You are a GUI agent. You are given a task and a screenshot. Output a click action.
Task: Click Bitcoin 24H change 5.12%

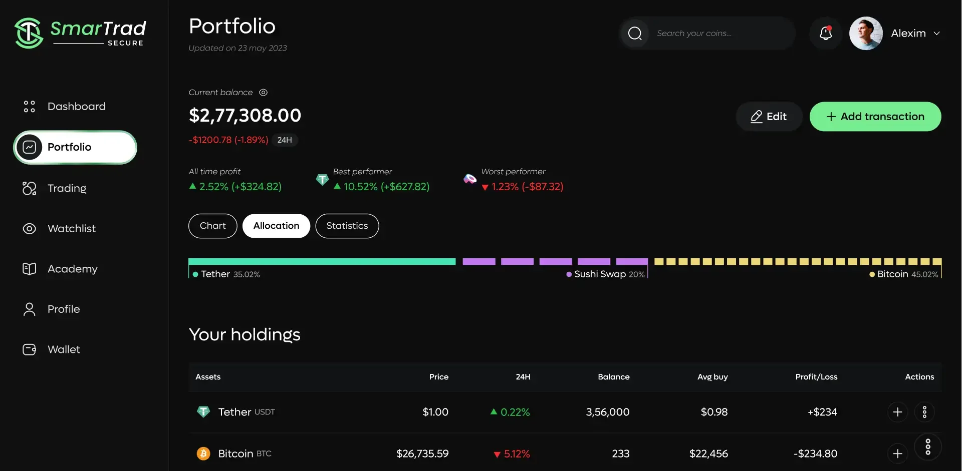(512, 453)
